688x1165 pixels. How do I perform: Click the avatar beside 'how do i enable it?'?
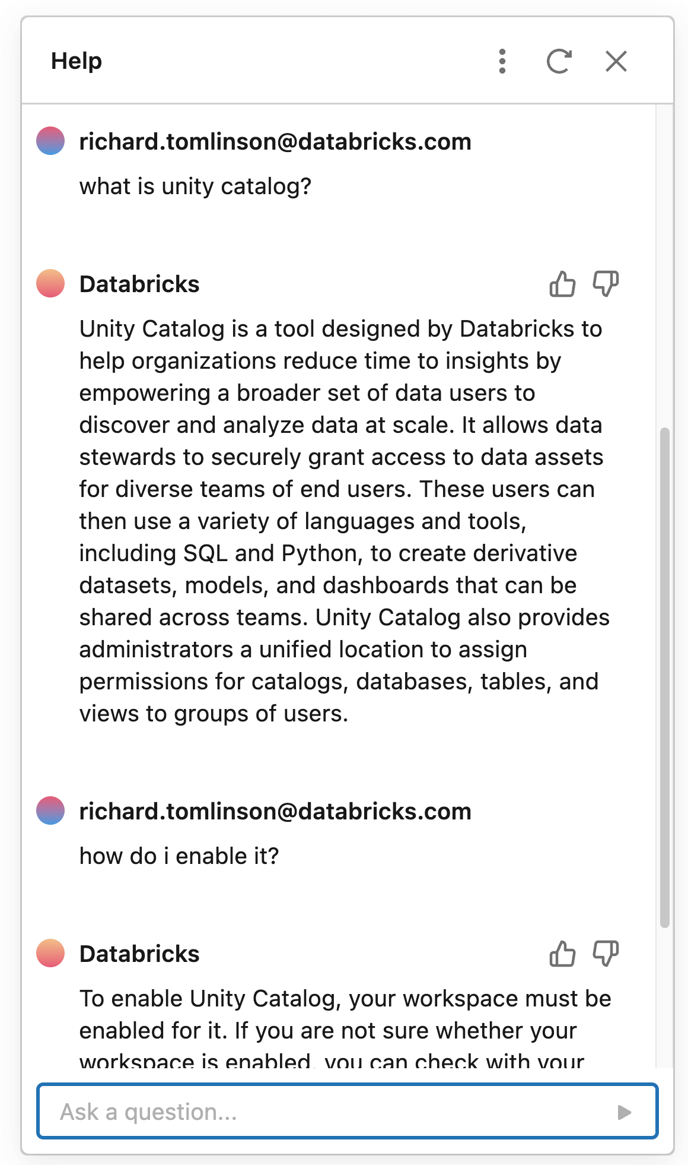pyautogui.click(x=50, y=811)
